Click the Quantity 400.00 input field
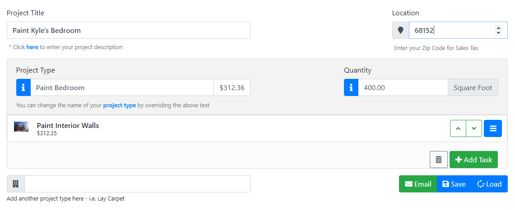This screenshot has height=210, width=515. tap(403, 87)
